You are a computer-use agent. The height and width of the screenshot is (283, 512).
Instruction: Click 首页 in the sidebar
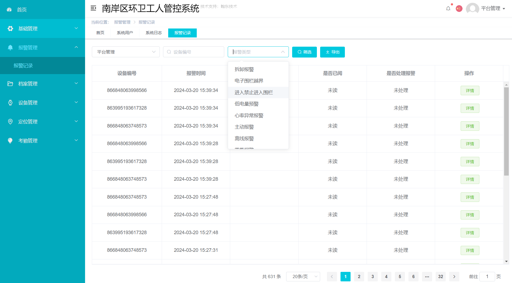coord(42,9)
